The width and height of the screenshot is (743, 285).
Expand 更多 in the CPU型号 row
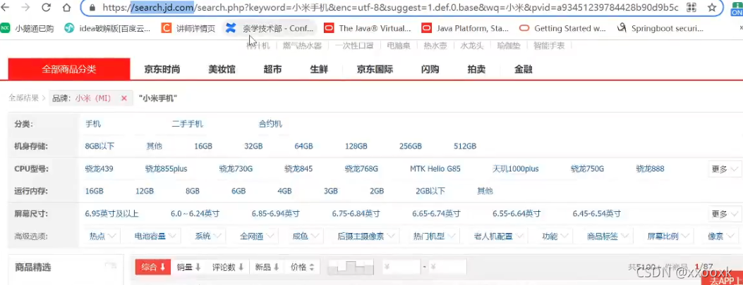point(725,169)
